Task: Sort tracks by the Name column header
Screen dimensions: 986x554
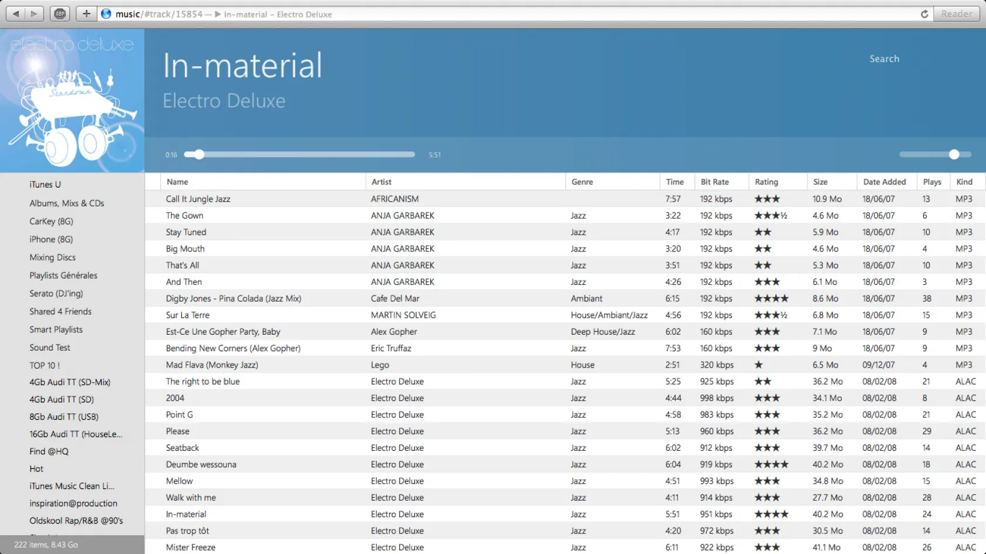Action: click(x=177, y=182)
